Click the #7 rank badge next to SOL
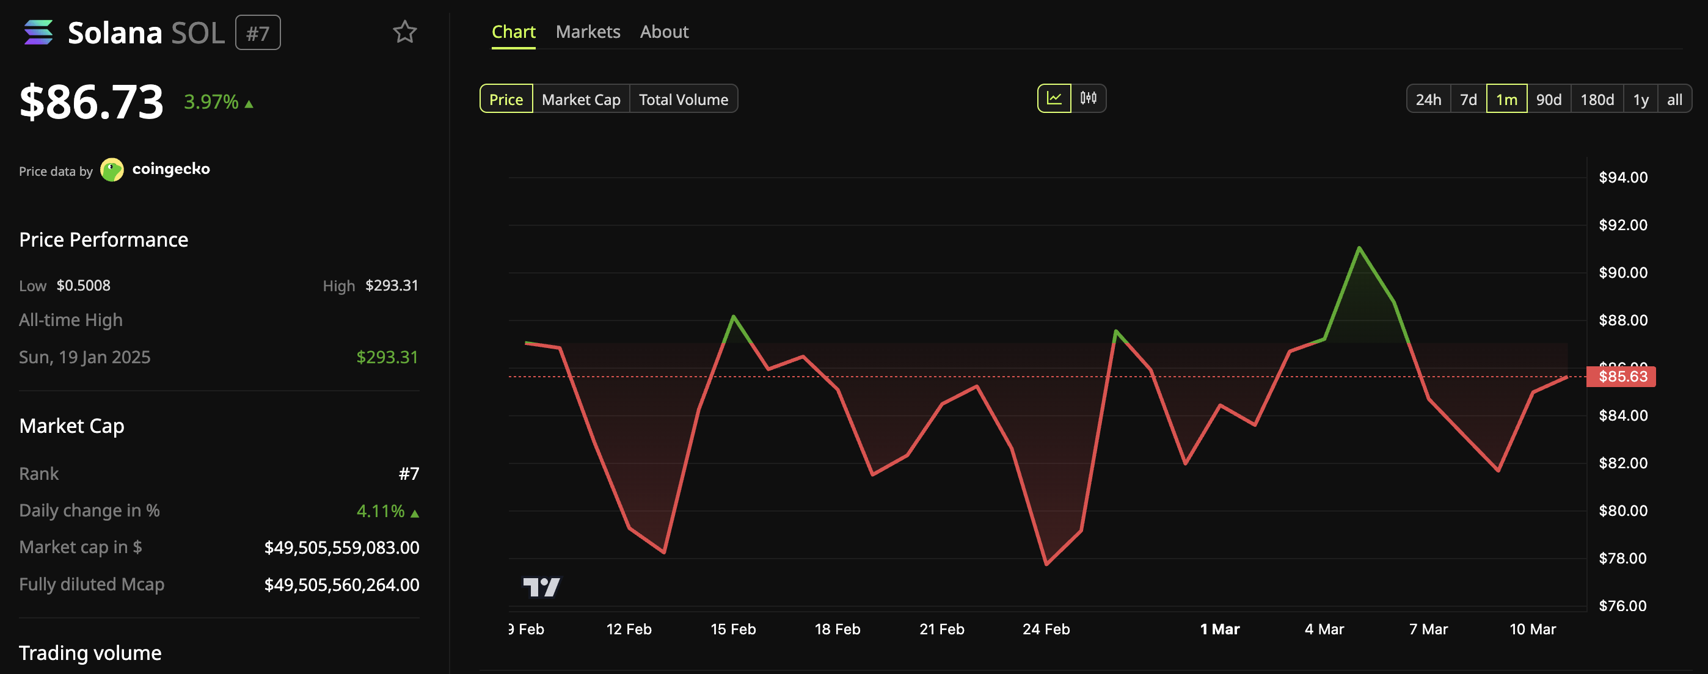This screenshot has height=674, width=1708. click(258, 32)
